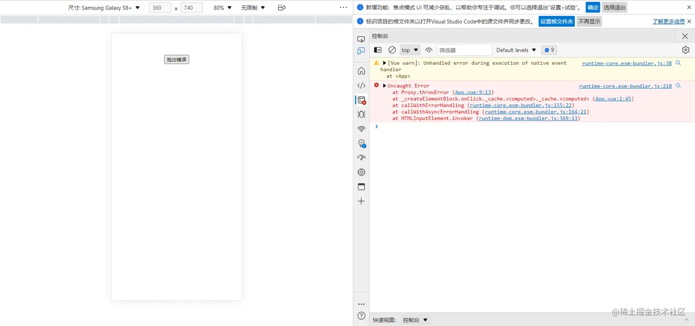This screenshot has width=695, height=326.
Task: Click the 不再显示 button
Action: (x=589, y=22)
